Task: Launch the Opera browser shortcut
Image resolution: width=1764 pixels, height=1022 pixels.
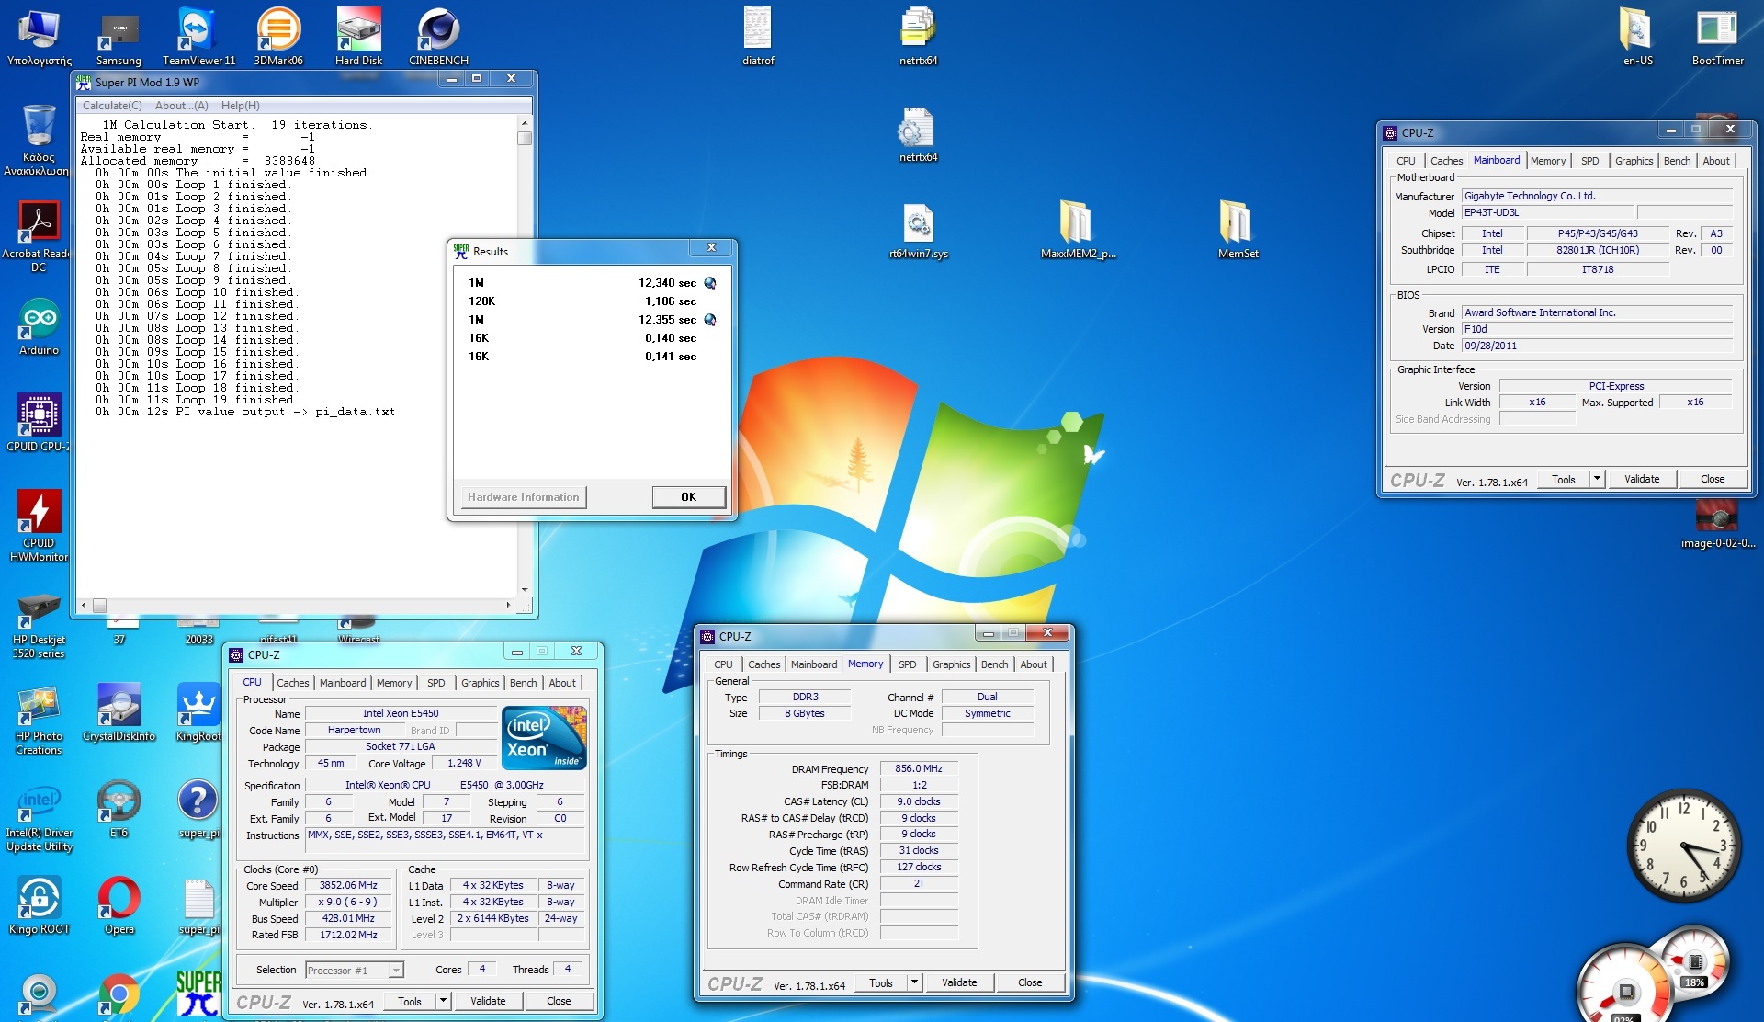Action: click(x=119, y=906)
